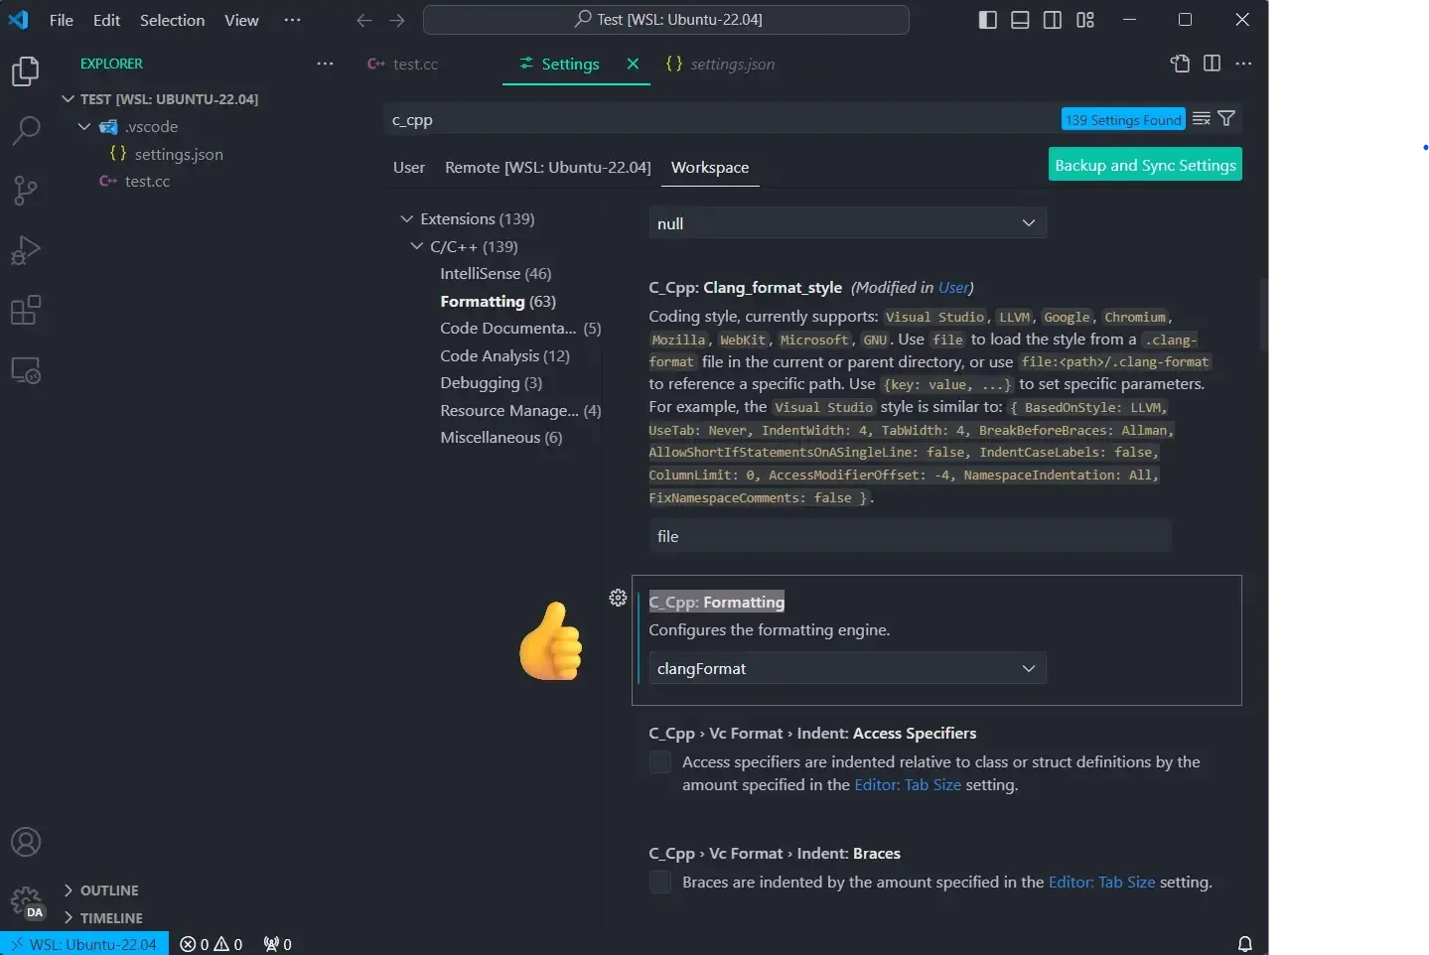Viewport: 1429px width, 955px height.
Task: Switch to the Workspace settings tab
Action: [x=709, y=167]
